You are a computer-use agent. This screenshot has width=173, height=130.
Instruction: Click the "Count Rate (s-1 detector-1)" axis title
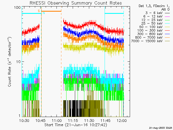[x=9, y=62]
